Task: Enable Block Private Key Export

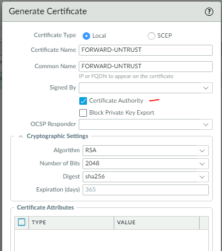Action: tap(83, 113)
